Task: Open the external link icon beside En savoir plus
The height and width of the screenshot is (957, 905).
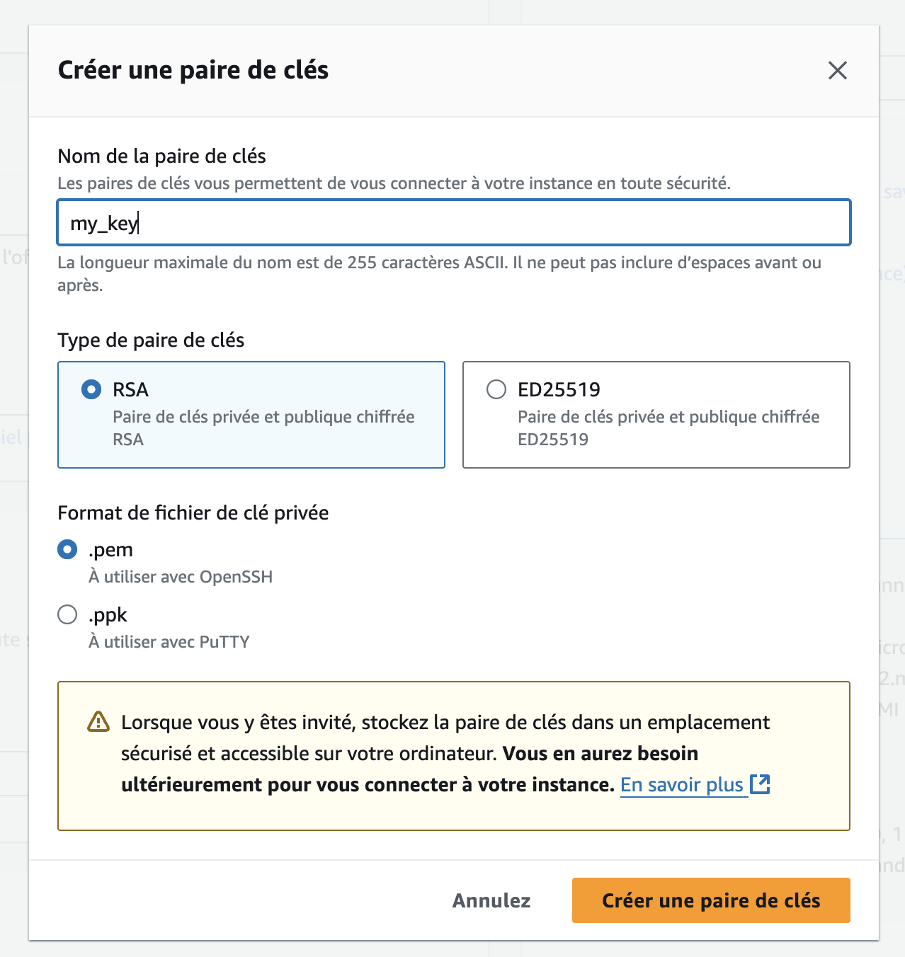Action: (761, 784)
